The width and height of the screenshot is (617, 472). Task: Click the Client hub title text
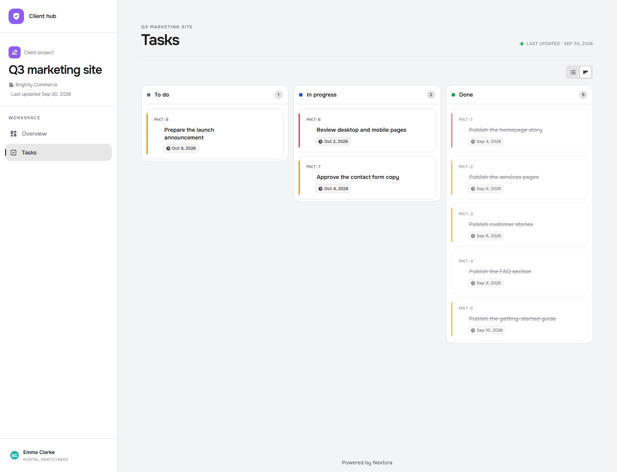point(42,16)
